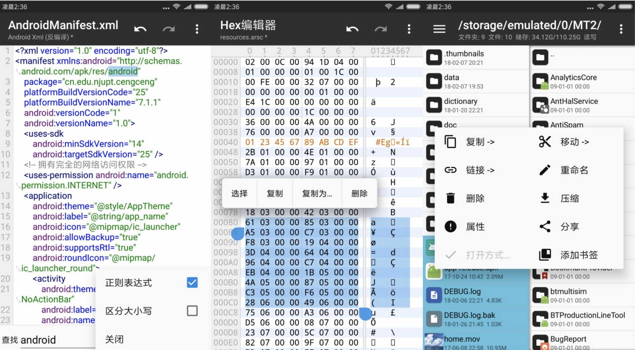Click the Wi-Fi icon in left status bar
The height and width of the screenshot is (350, 635).
177,7
